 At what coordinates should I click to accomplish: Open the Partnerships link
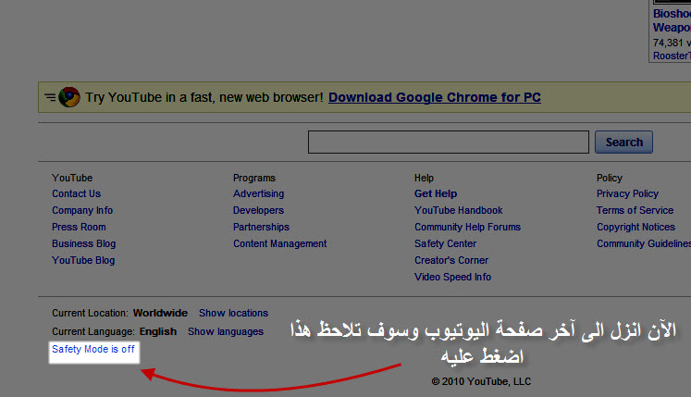pos(262,227)
